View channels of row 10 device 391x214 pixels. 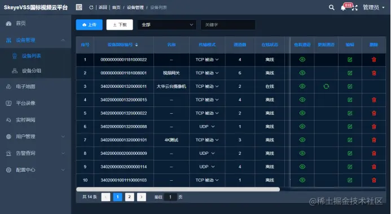[x=302, y=180]
